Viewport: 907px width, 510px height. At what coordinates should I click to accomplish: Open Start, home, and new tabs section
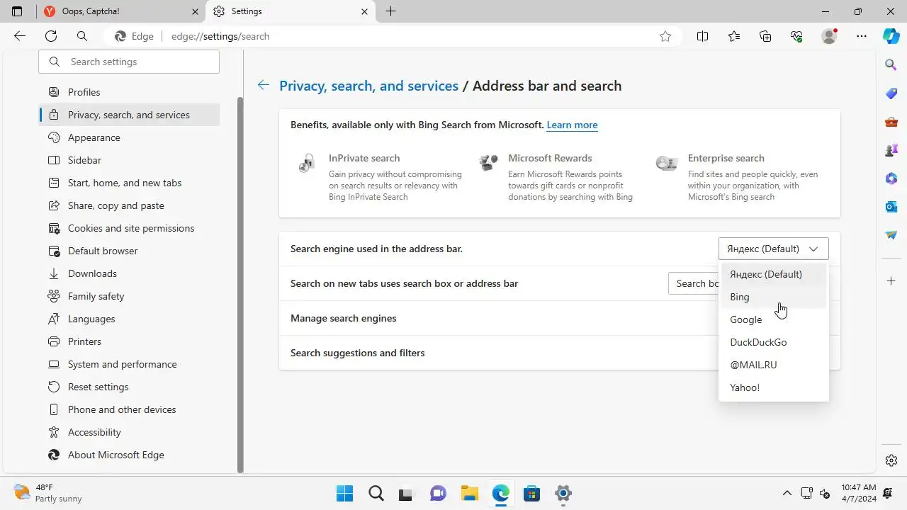click(x=129, y=183)
